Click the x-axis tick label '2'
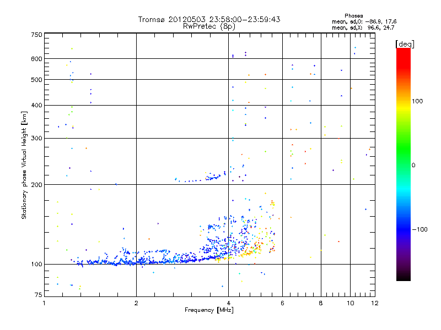Screen dimensions: 441x330 136,303
